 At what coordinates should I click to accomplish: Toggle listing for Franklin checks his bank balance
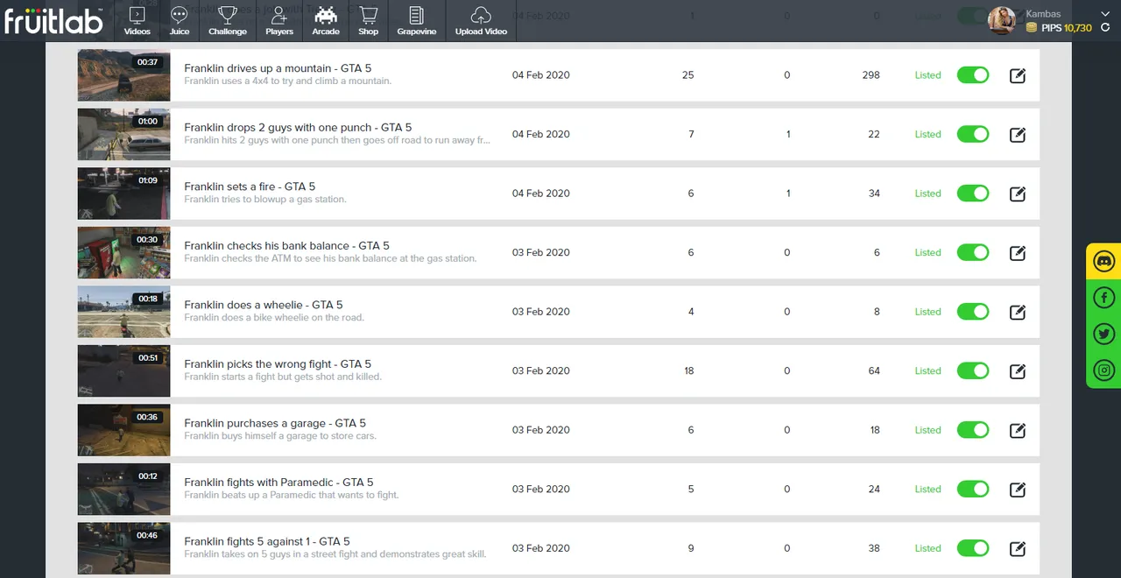[973, 252]
